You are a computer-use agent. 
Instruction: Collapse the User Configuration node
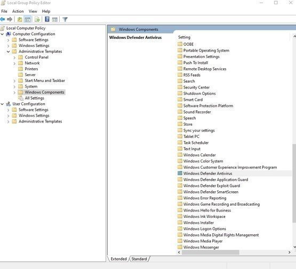[2, 104]
